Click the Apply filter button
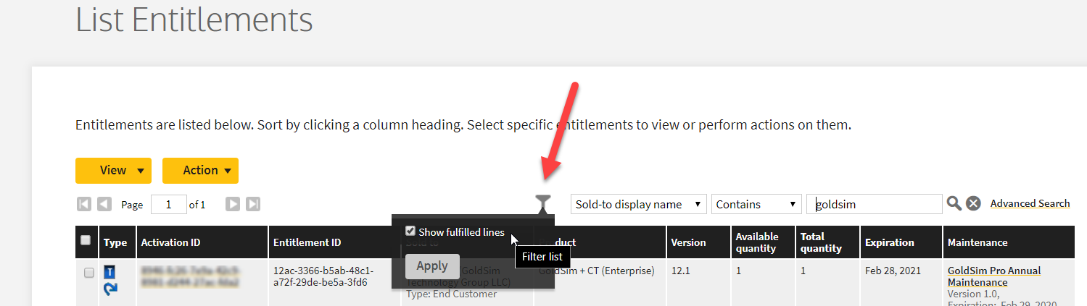 click(432, 265)
